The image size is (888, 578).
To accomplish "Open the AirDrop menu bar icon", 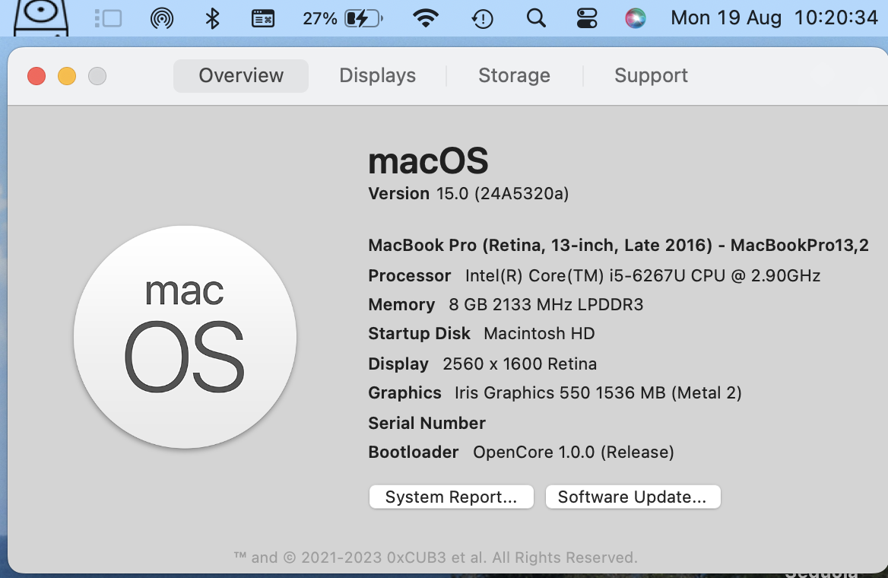I will pyautogui.click(x=162, y=18).
